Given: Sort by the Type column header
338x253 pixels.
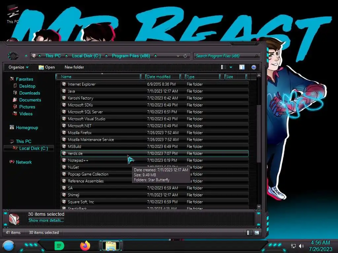Looking at the screenshot, I should point(202,76).
